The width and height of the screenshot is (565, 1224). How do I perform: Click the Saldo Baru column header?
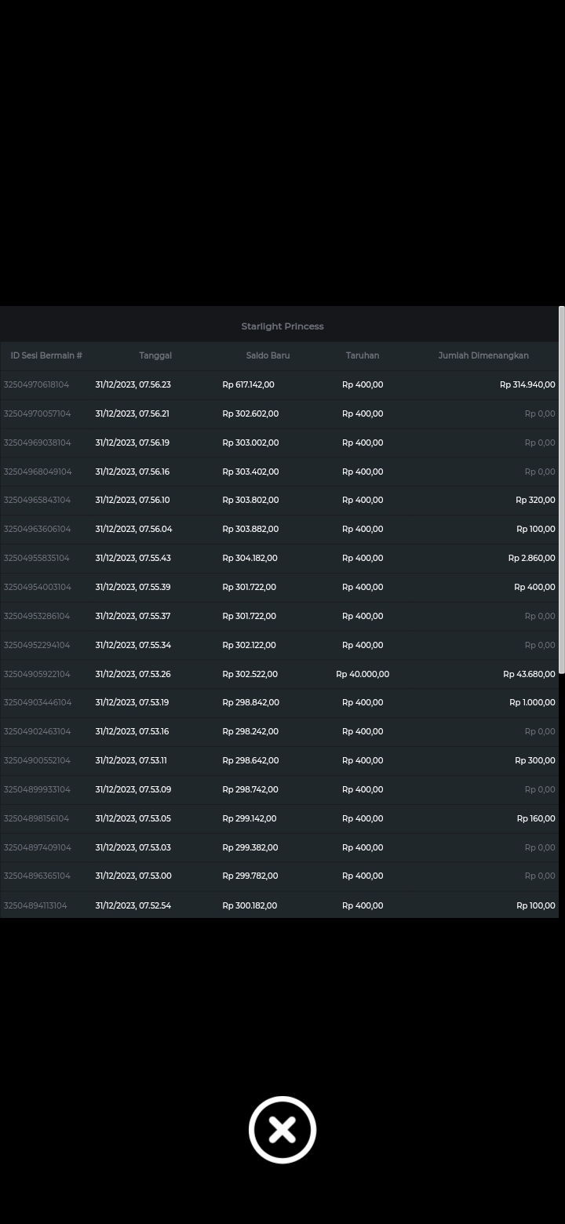(268, 355)
